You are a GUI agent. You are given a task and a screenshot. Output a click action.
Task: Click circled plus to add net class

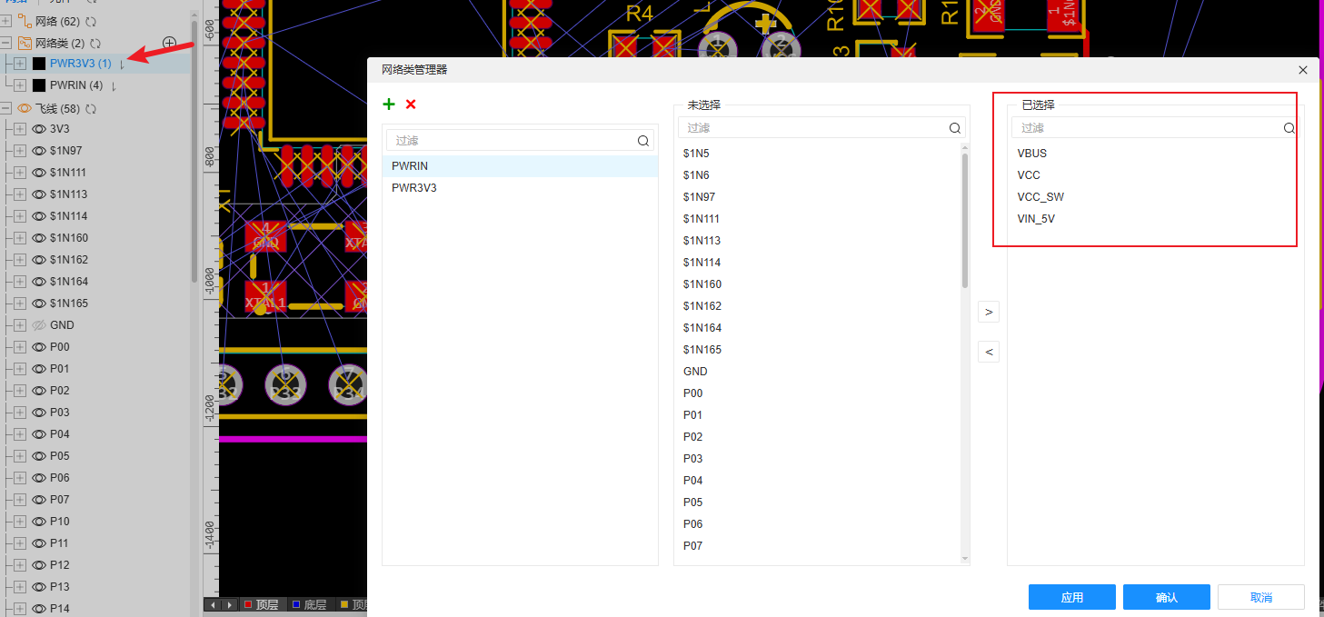[169, 43]
